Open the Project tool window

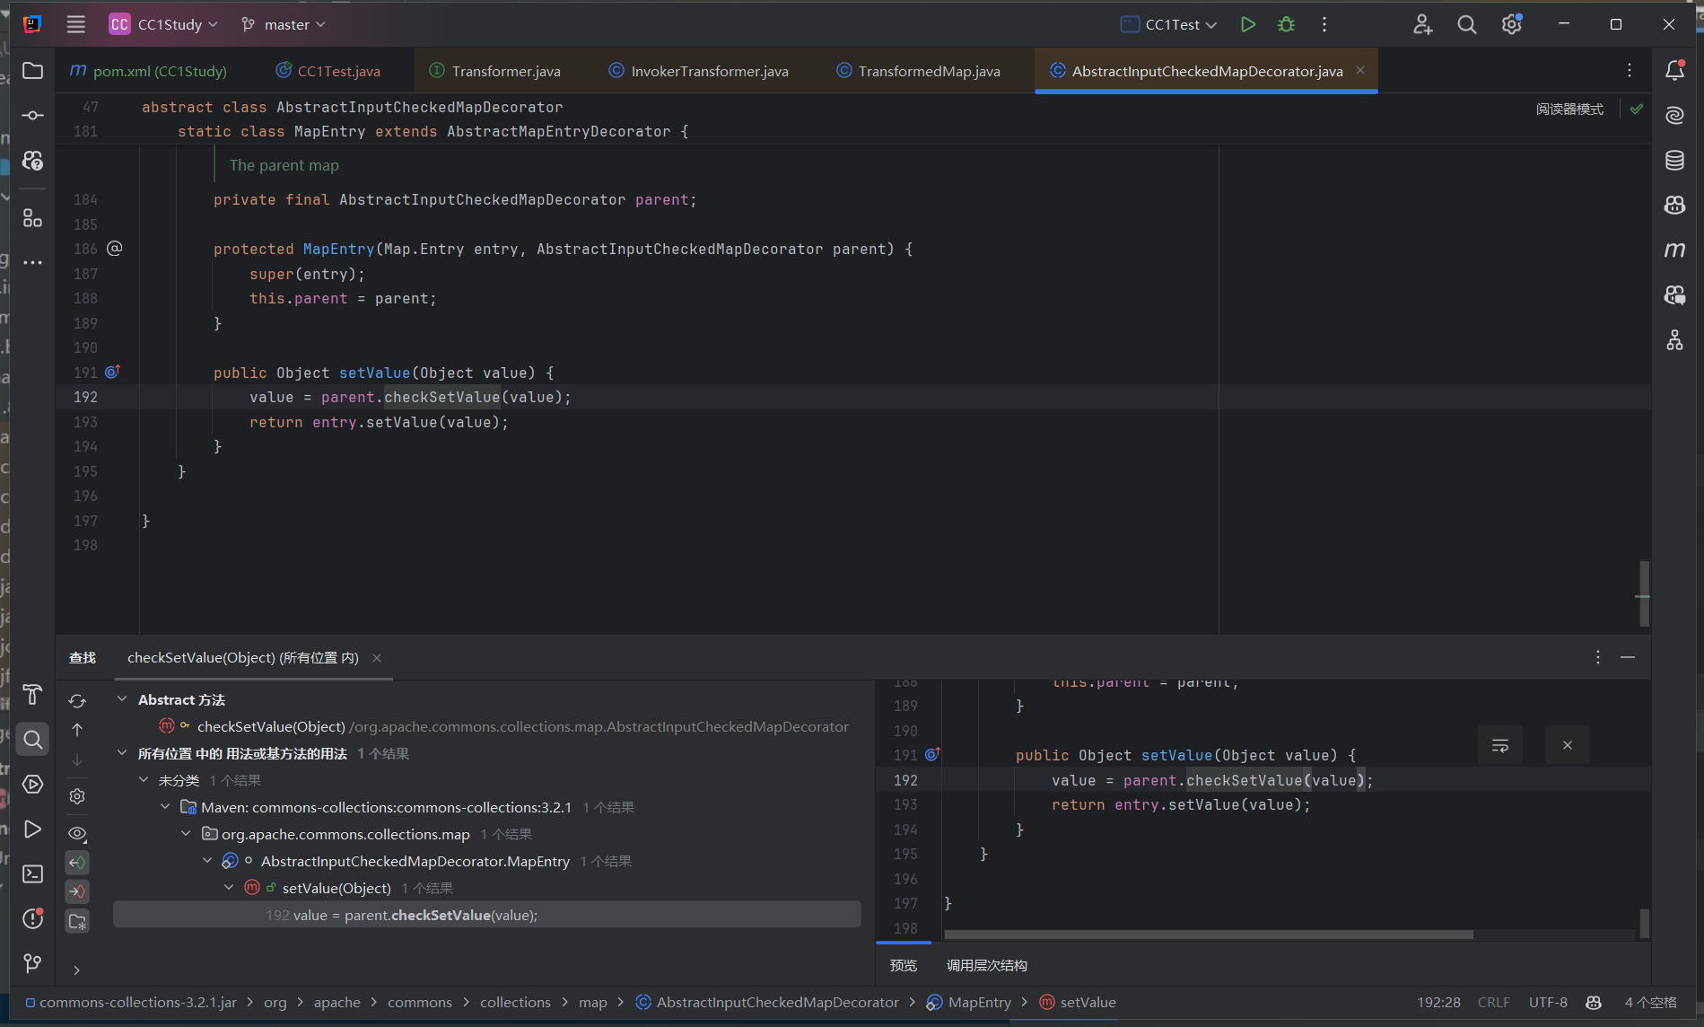click(32, 71)
